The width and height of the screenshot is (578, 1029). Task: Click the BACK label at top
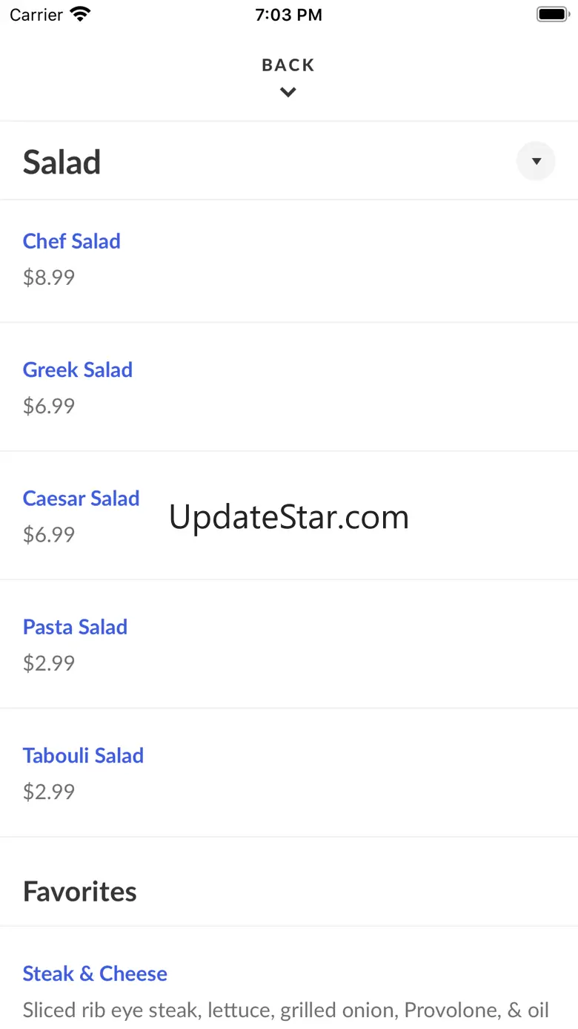tap(288, 65)
